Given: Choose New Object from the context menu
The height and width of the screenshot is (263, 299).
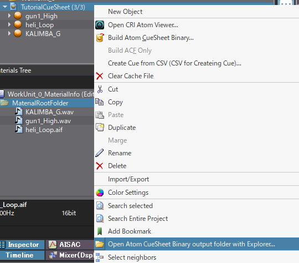Looking at the screenshot, I should coord(197,12).
